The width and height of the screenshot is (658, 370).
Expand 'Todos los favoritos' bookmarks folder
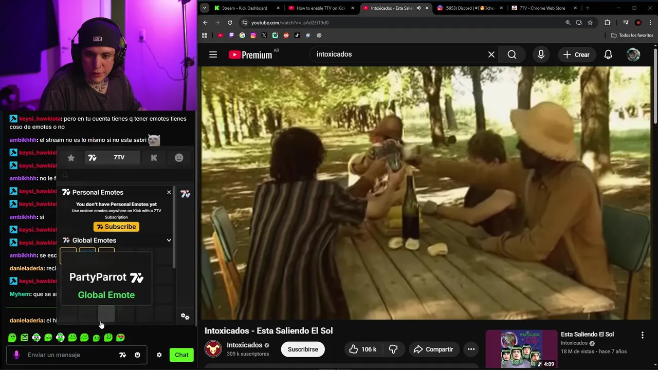(x=632, y=35)
